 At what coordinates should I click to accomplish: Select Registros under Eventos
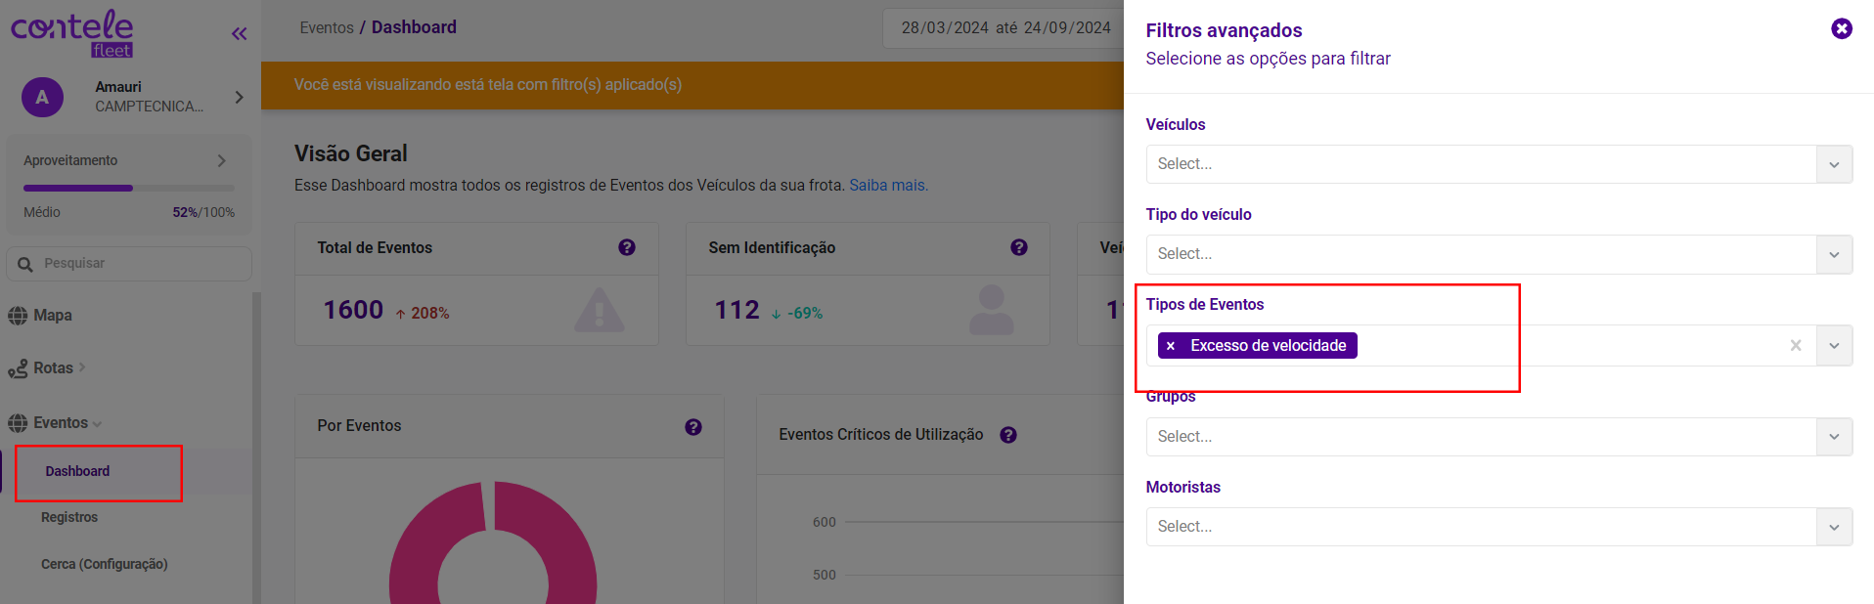point(69,518)
